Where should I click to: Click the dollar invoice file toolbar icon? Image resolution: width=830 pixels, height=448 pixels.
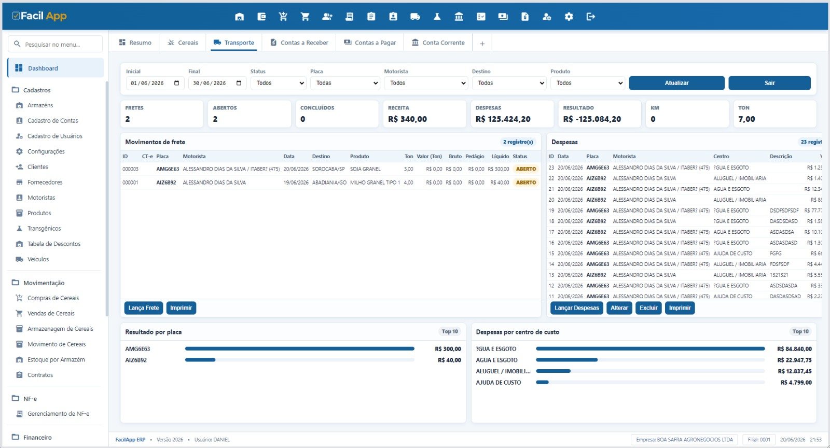(525, 17)
